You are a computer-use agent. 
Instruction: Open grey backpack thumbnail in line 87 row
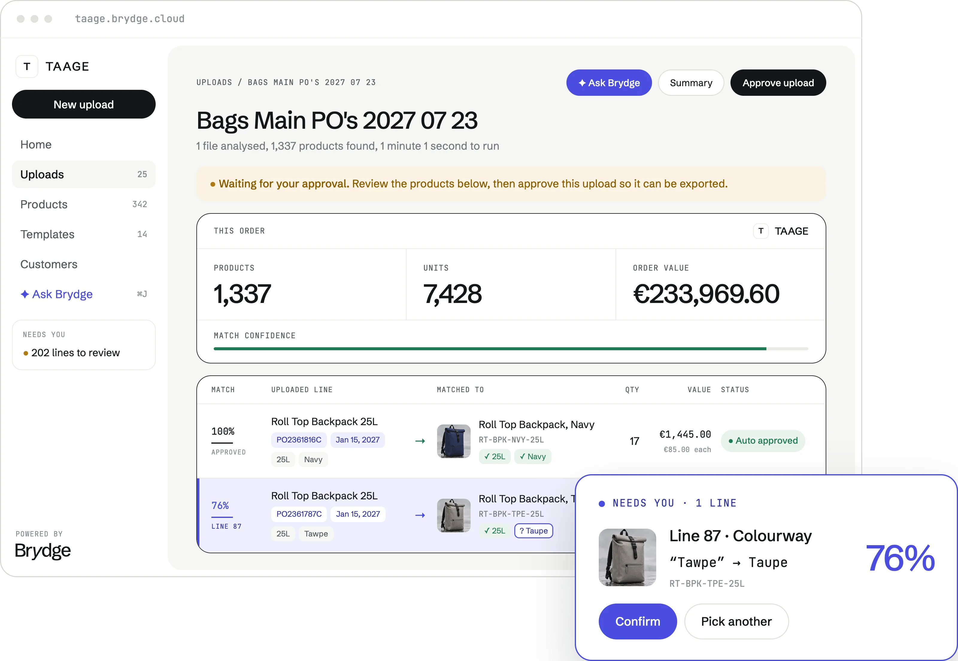click(x=454, y=515)
